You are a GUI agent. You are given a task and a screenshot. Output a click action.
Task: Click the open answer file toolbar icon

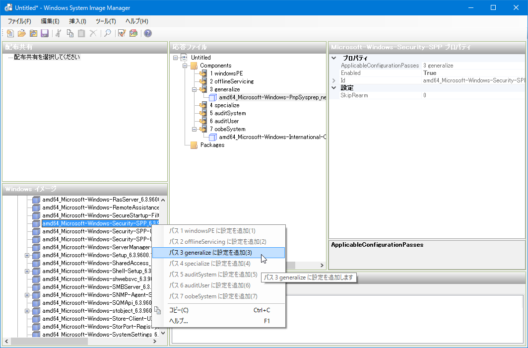pyautogui.click(x=21, y=33)
